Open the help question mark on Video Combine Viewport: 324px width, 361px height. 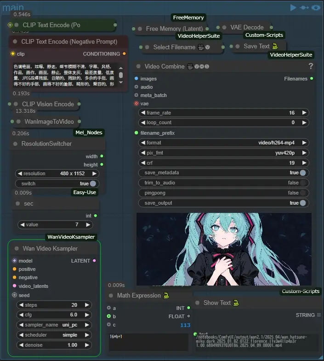click(311, 66)
